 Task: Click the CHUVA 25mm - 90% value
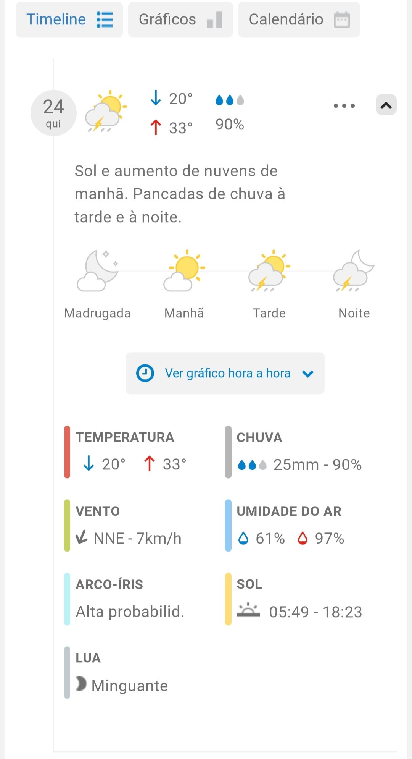pyautogui.click(x=317, y=464)
